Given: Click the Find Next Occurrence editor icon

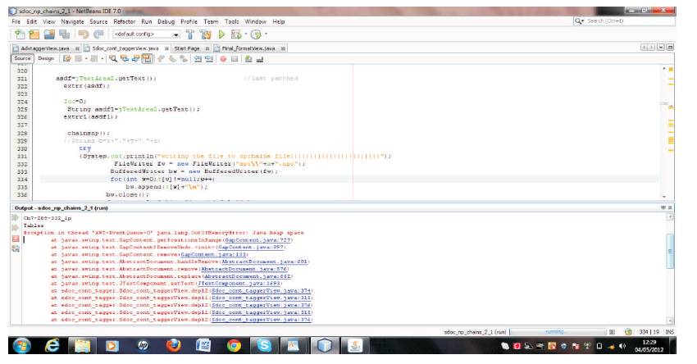Looking at the screenshot, I should point(135,59).
